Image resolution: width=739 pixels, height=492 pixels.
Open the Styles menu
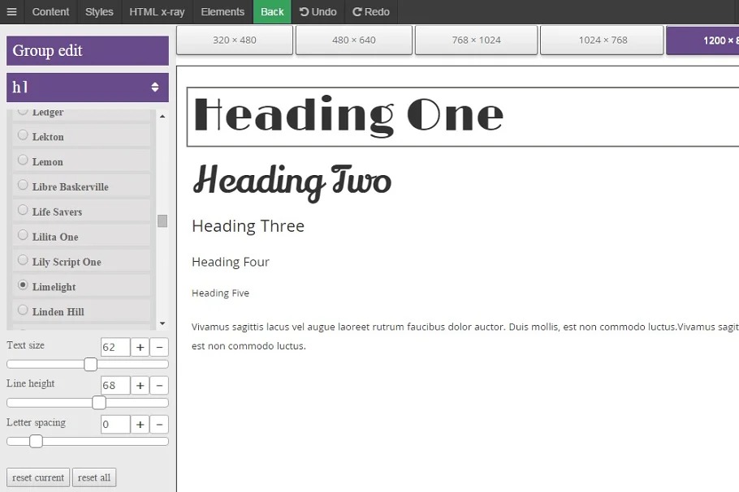(99, 12)
